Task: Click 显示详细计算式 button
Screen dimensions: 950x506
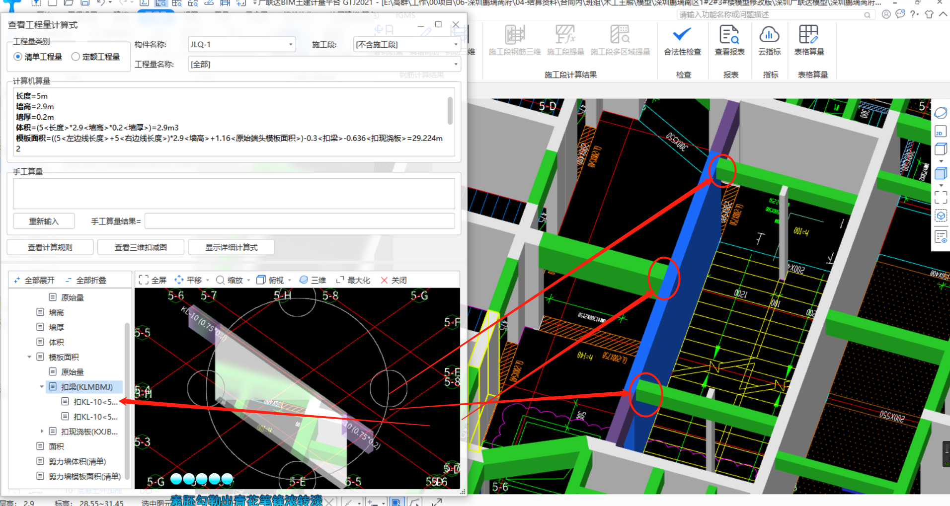Action: point(232,247)
